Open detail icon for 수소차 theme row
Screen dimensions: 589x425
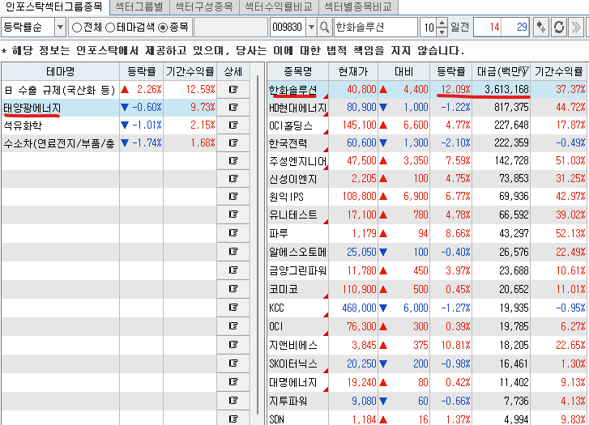(x=233, y=143)
